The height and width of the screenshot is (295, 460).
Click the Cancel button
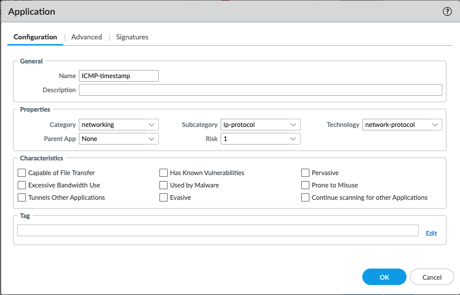tap(432, 277)
